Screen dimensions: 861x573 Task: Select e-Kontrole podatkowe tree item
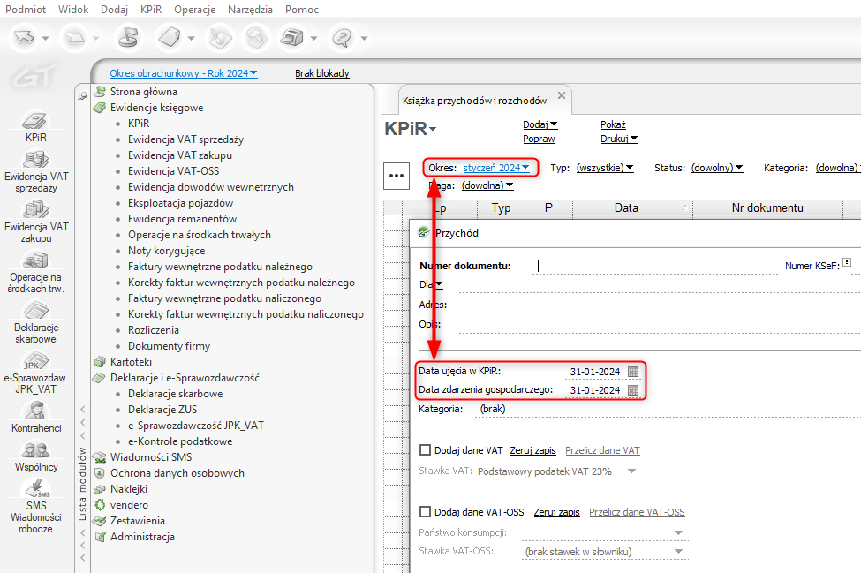click(x=180, y=441)
